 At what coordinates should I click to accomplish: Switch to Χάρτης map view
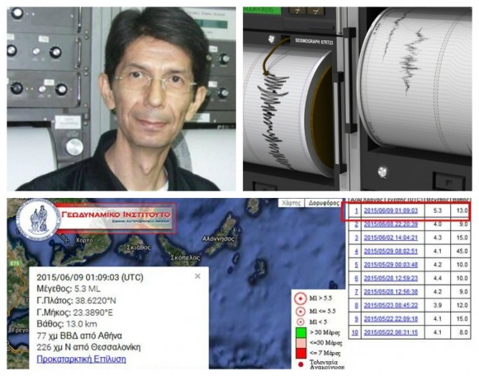click(x=292, y=203)
